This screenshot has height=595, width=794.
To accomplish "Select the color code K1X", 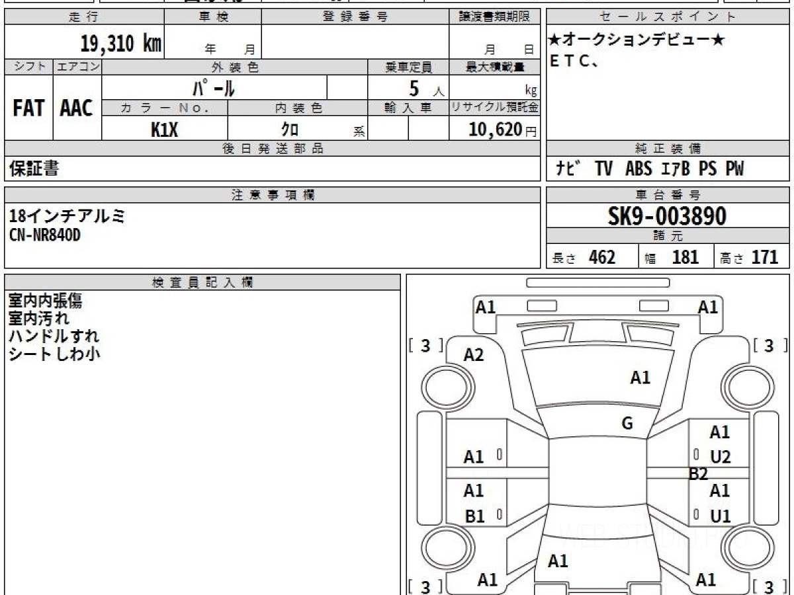I will click(x=165, y=129).
